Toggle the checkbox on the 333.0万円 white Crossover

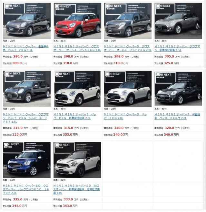[x=57, y=145]
